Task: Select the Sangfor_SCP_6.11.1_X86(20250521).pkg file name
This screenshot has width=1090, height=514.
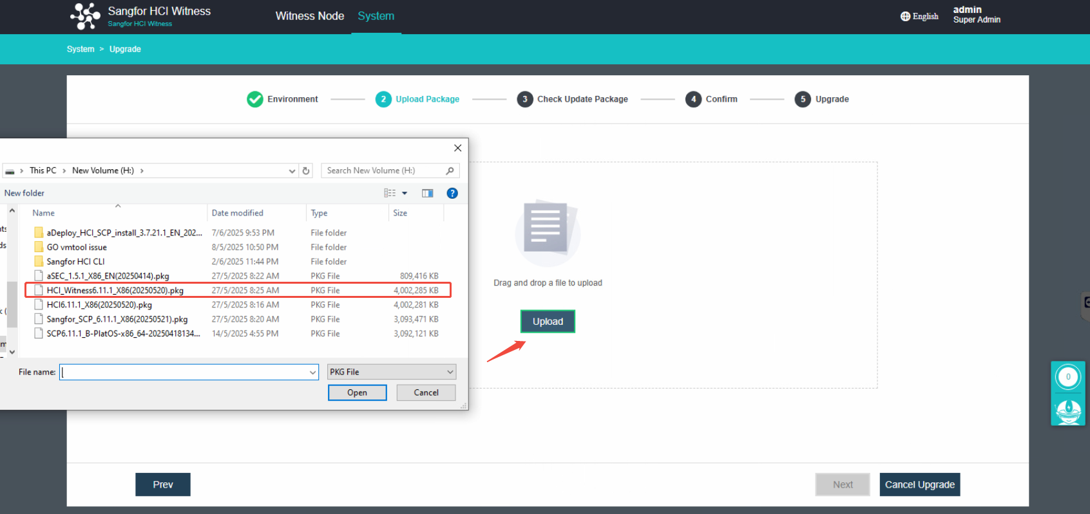Action: click(117, 319)
